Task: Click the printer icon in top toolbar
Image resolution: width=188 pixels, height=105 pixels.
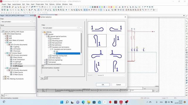Action: (x=10, y=7)
